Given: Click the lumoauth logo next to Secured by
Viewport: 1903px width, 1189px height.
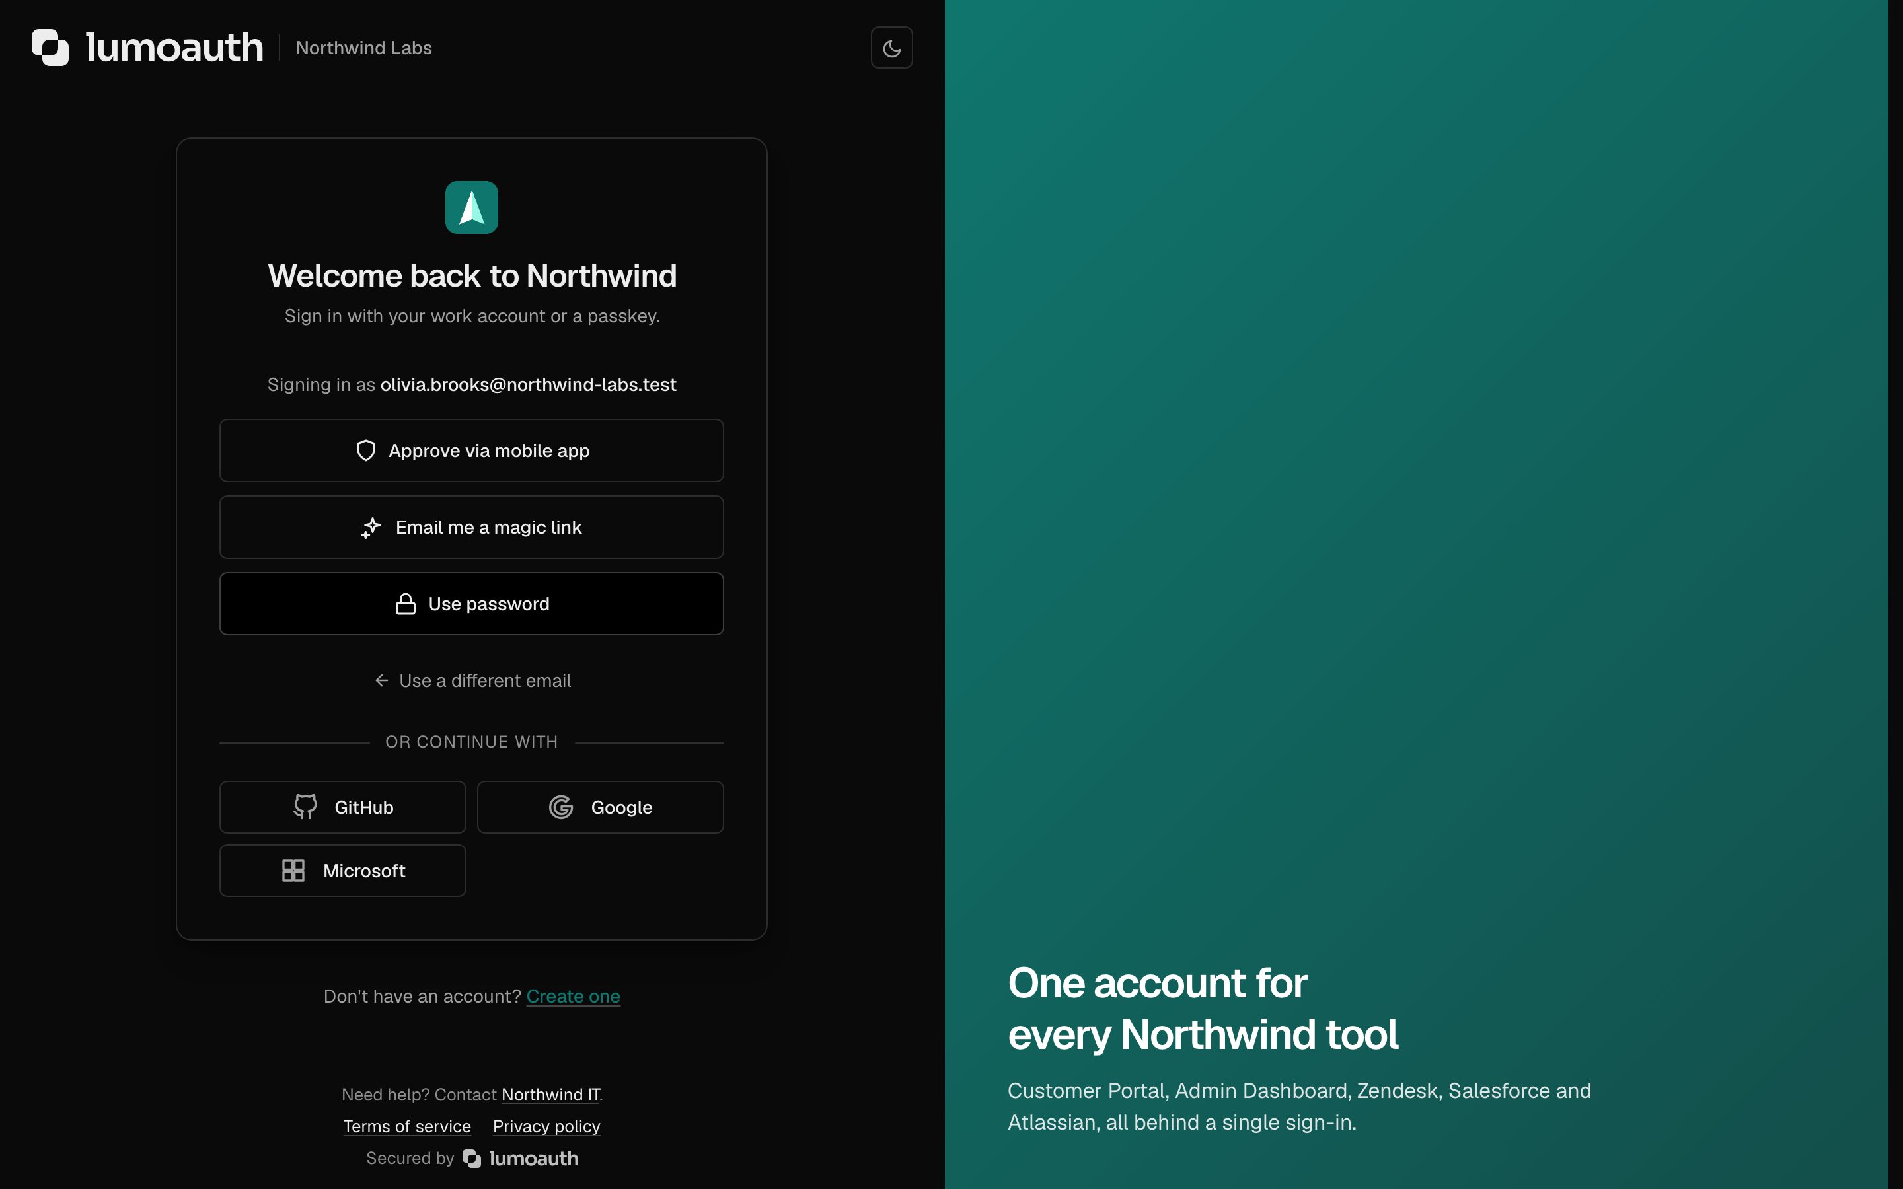Looking at the screenshot, I should pyautogui.click(x=521, y=1159).
